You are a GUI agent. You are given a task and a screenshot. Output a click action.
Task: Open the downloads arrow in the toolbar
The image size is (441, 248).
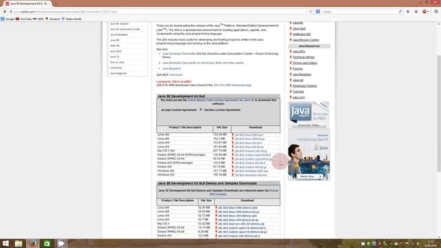click(408, 12)
